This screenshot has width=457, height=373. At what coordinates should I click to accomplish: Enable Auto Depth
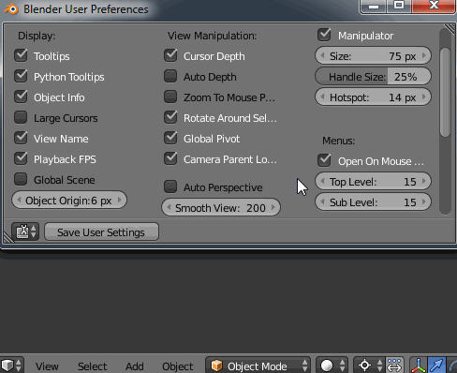click(170, 77)
